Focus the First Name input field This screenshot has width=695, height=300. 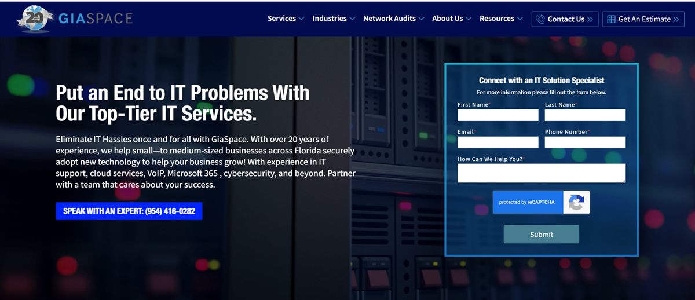click(498, 115)
